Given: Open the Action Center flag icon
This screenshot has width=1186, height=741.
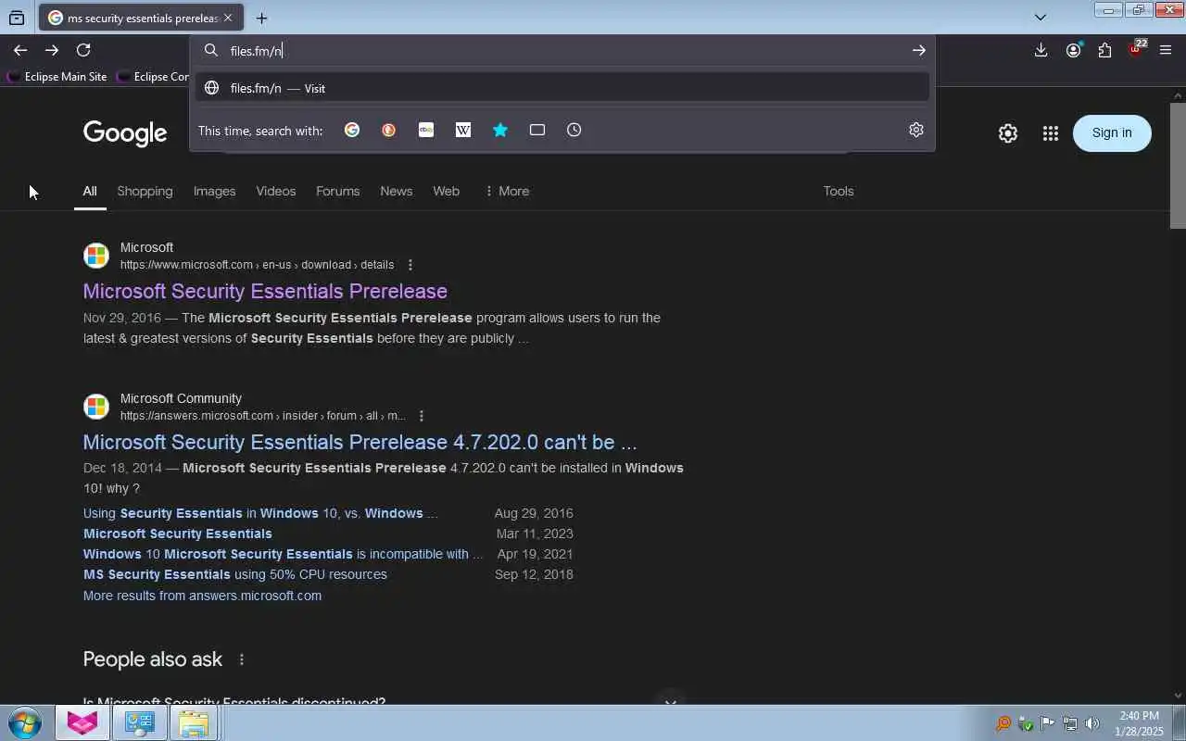Looking at the screenshot, I should [1048, 723].
